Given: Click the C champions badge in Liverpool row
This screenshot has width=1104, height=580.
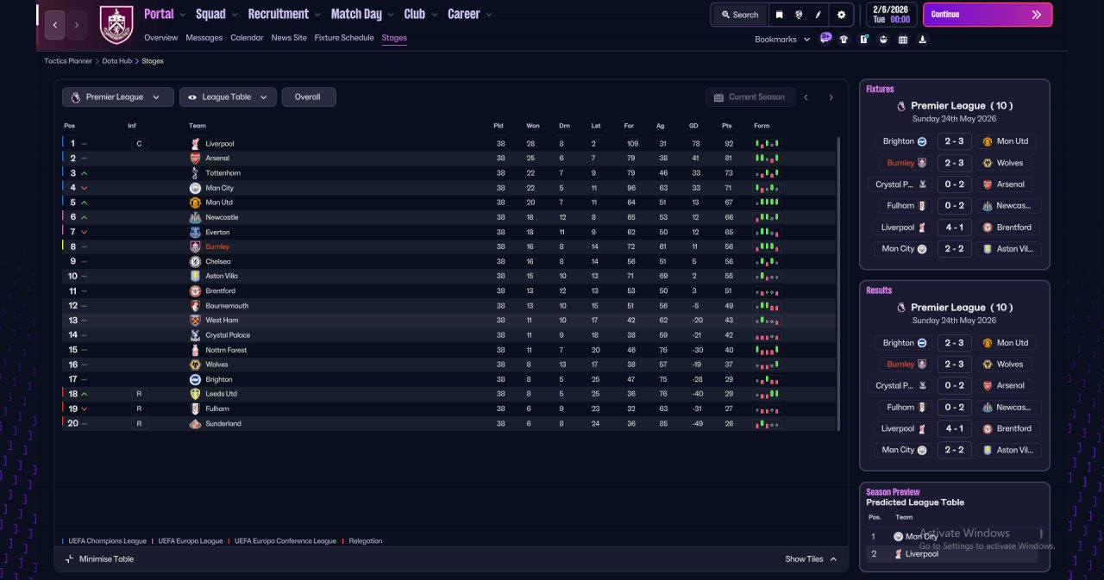Looking at the screenshot, I should [x=139, y=144].
